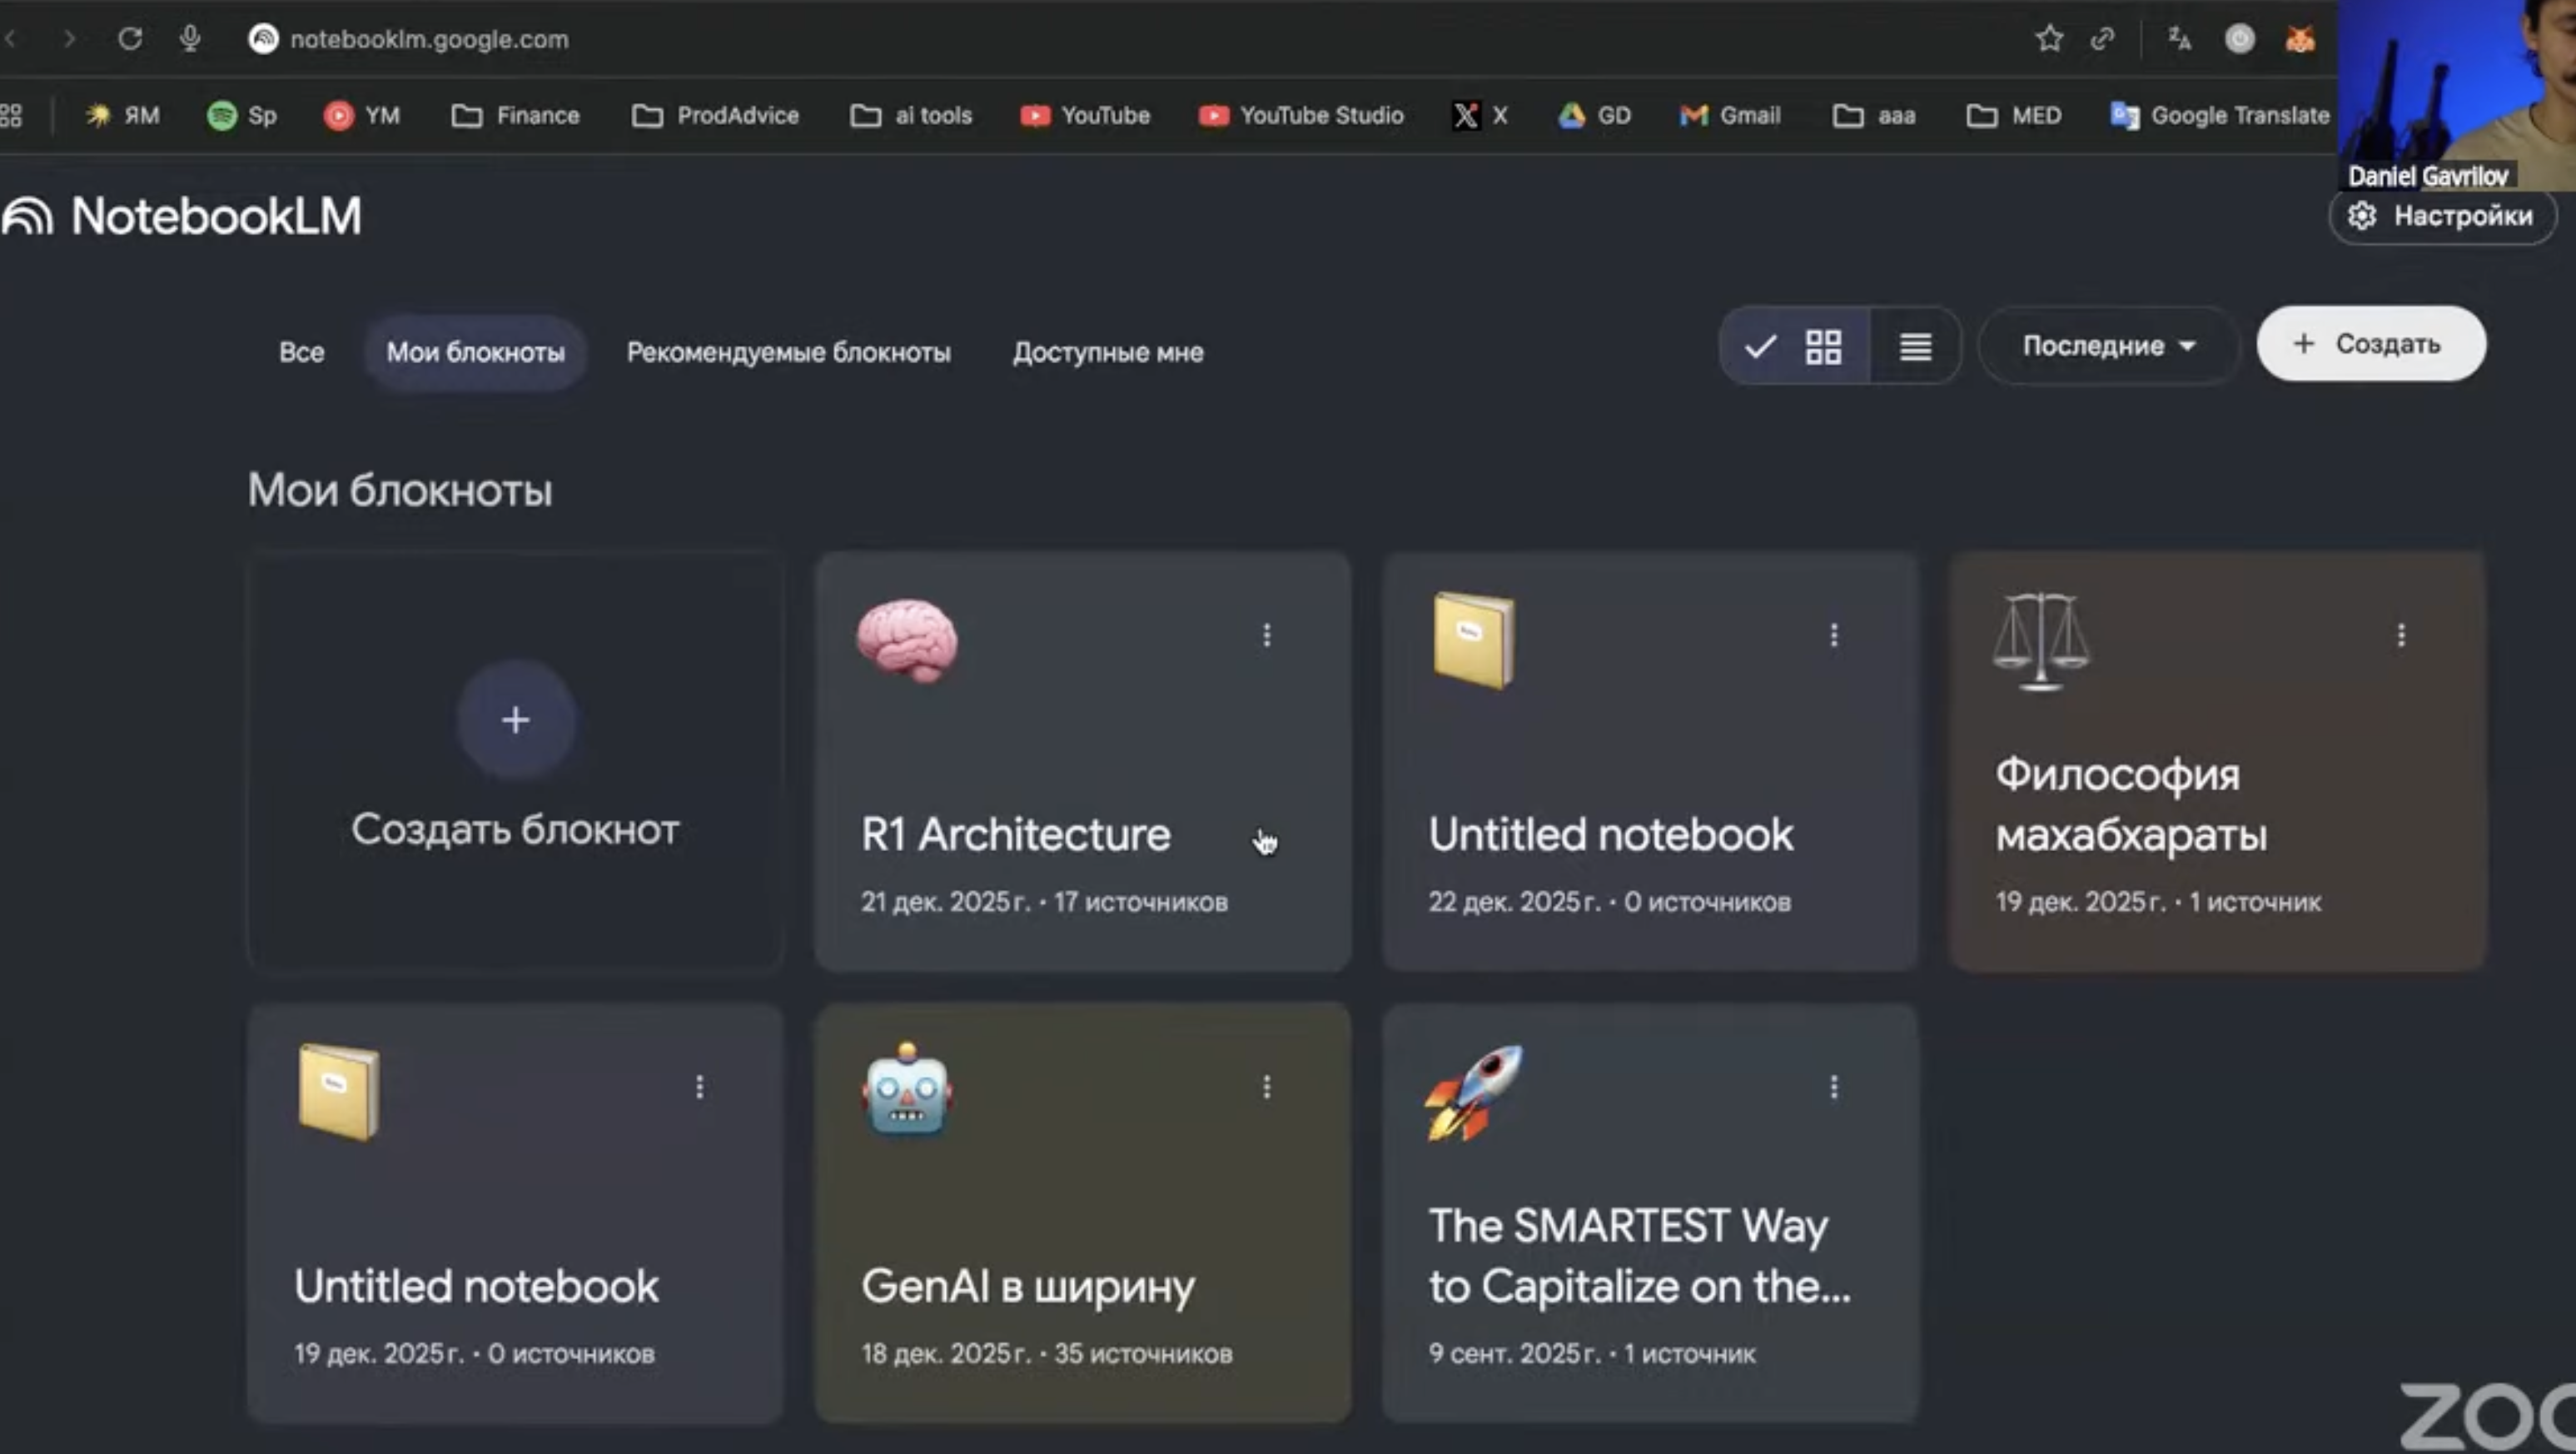Click plus icon on Создать блокнот card
The image size is (2576, 1454).
(x=515, y=720)
